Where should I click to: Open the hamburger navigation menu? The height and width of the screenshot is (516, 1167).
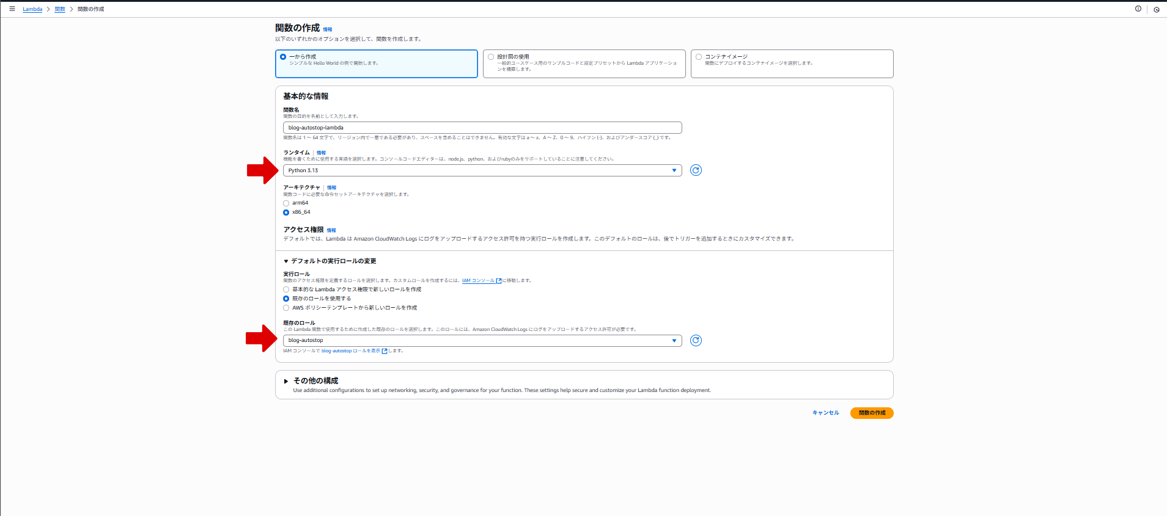[x=12, y=9]
